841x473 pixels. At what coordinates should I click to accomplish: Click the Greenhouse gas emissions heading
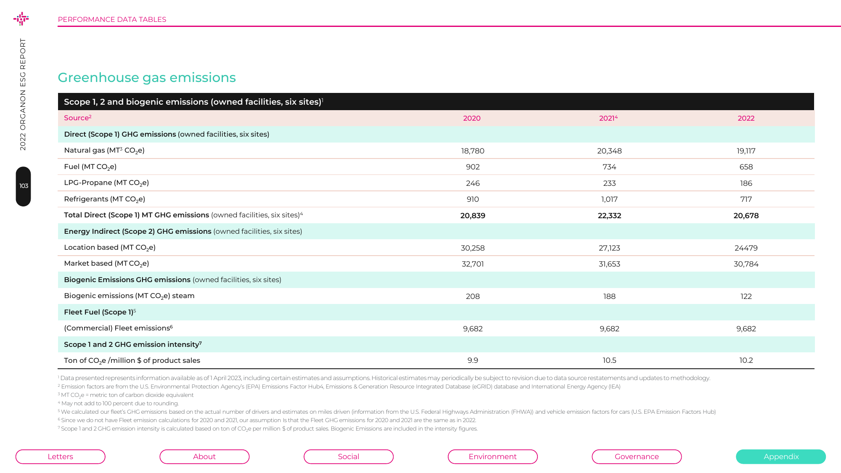(x=147, y=77)
